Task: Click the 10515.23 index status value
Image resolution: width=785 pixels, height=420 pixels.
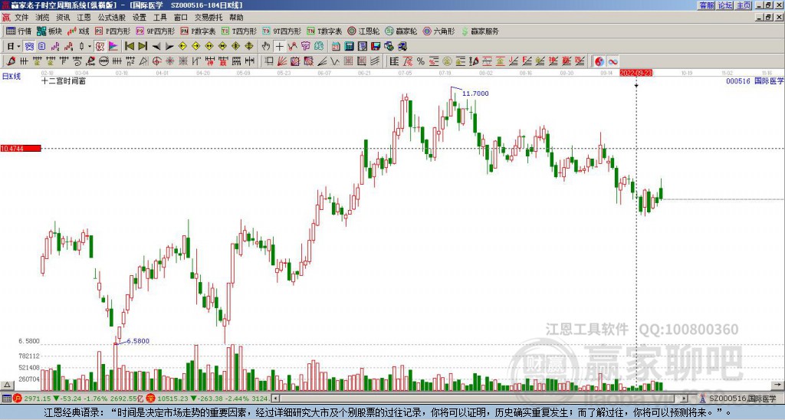Action: 171,399
